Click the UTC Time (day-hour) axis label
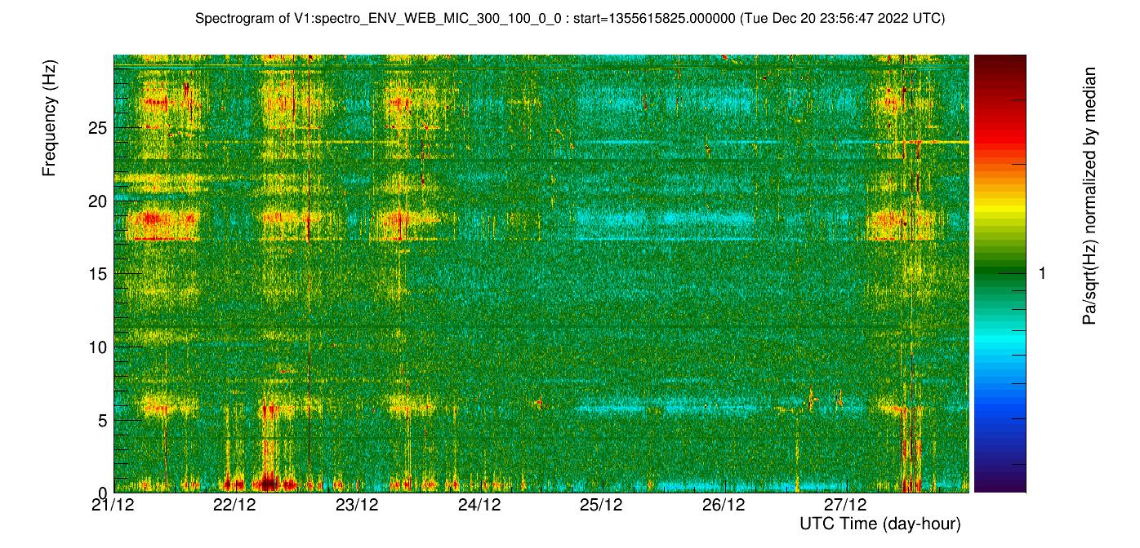Image resolution: width=1140 pixels, height=548 pixels. (x=879, y=524)
